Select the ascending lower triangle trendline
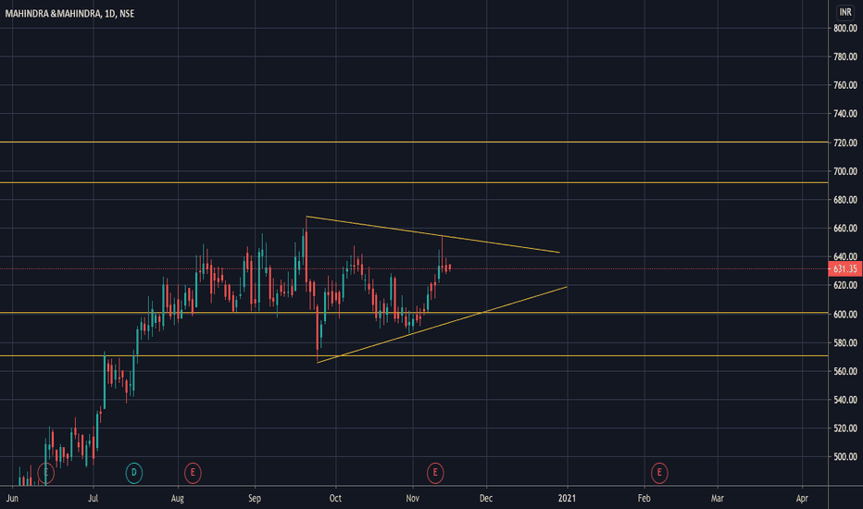 coord(442,325)
